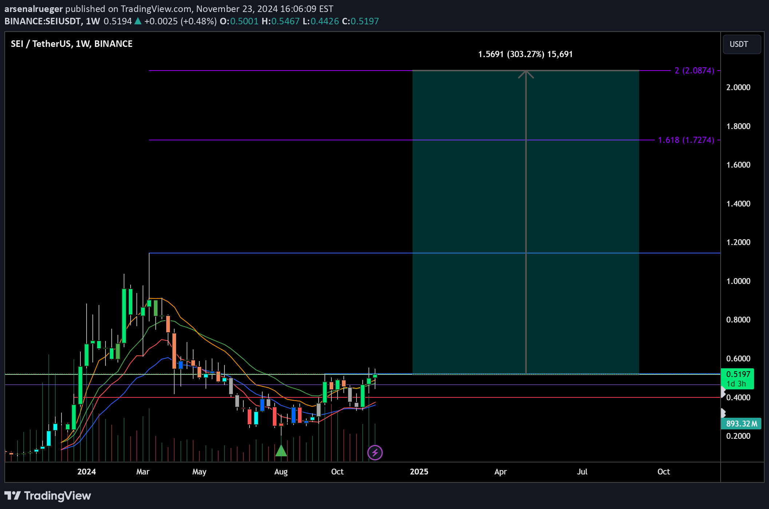Click the white arrow markers near 0.4000

tap(723, 392)
